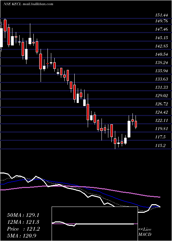The image size is (172, 241).
Task: Click the 122.11 price axis label
Action: 161,120
